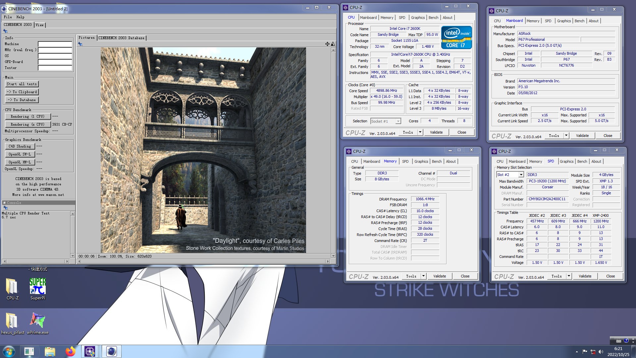Screen dimensions: 636x358
Task: Open About tab in CPU-Z SPD window
Action: point(596,161)
